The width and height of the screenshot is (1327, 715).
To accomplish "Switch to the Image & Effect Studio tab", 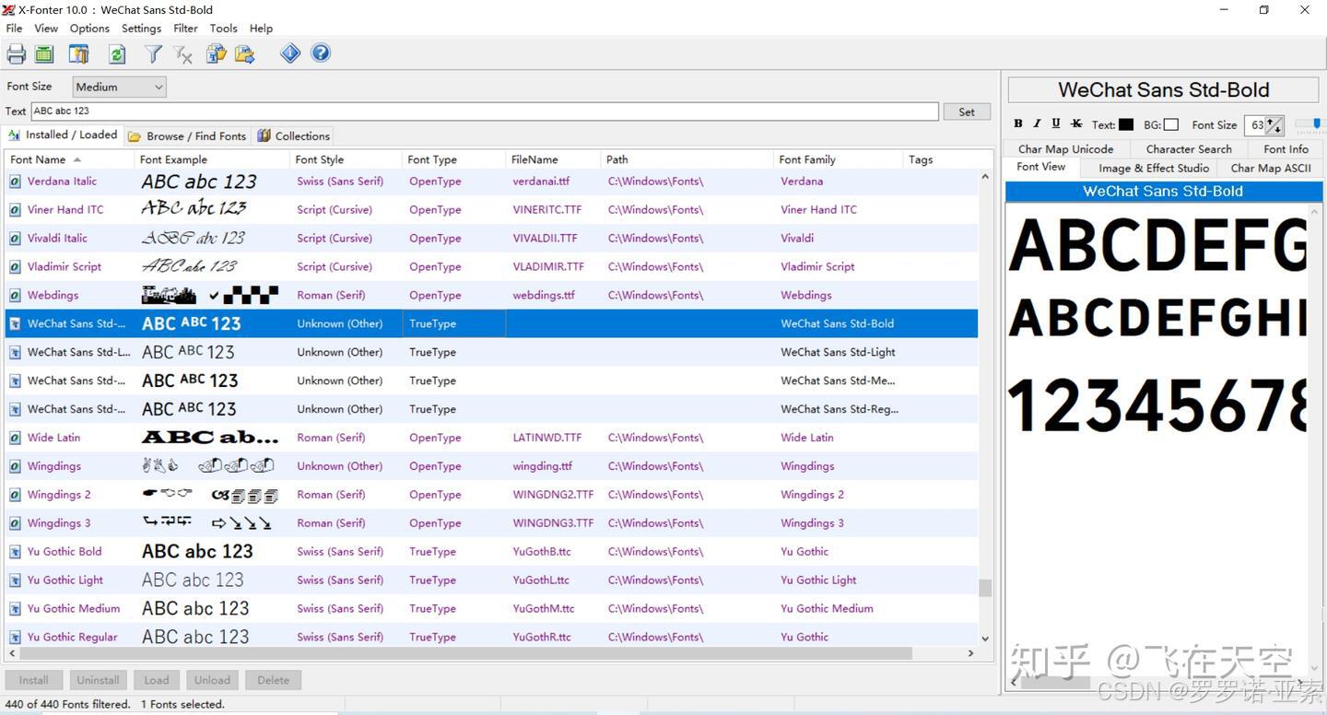I will pyautogui.click(x=1153, y=168).
